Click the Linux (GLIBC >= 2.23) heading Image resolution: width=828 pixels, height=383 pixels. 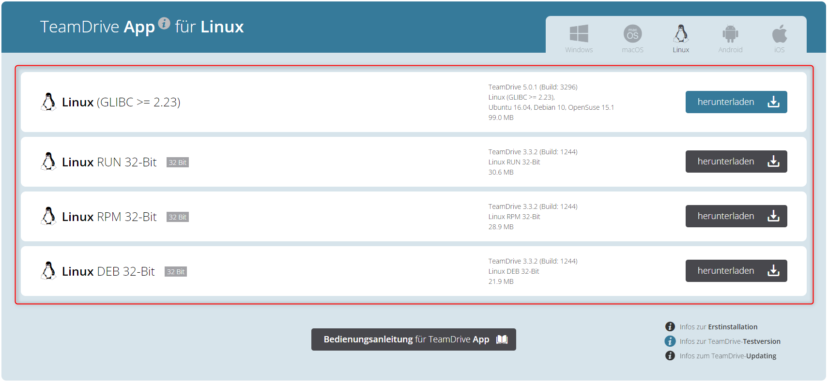(x=121, y=102)
